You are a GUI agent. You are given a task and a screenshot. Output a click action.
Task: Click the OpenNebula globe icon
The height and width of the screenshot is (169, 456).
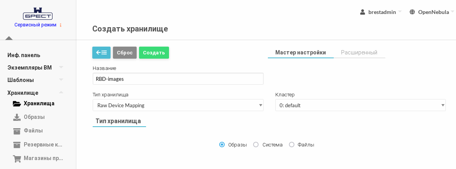coord(412,12)
